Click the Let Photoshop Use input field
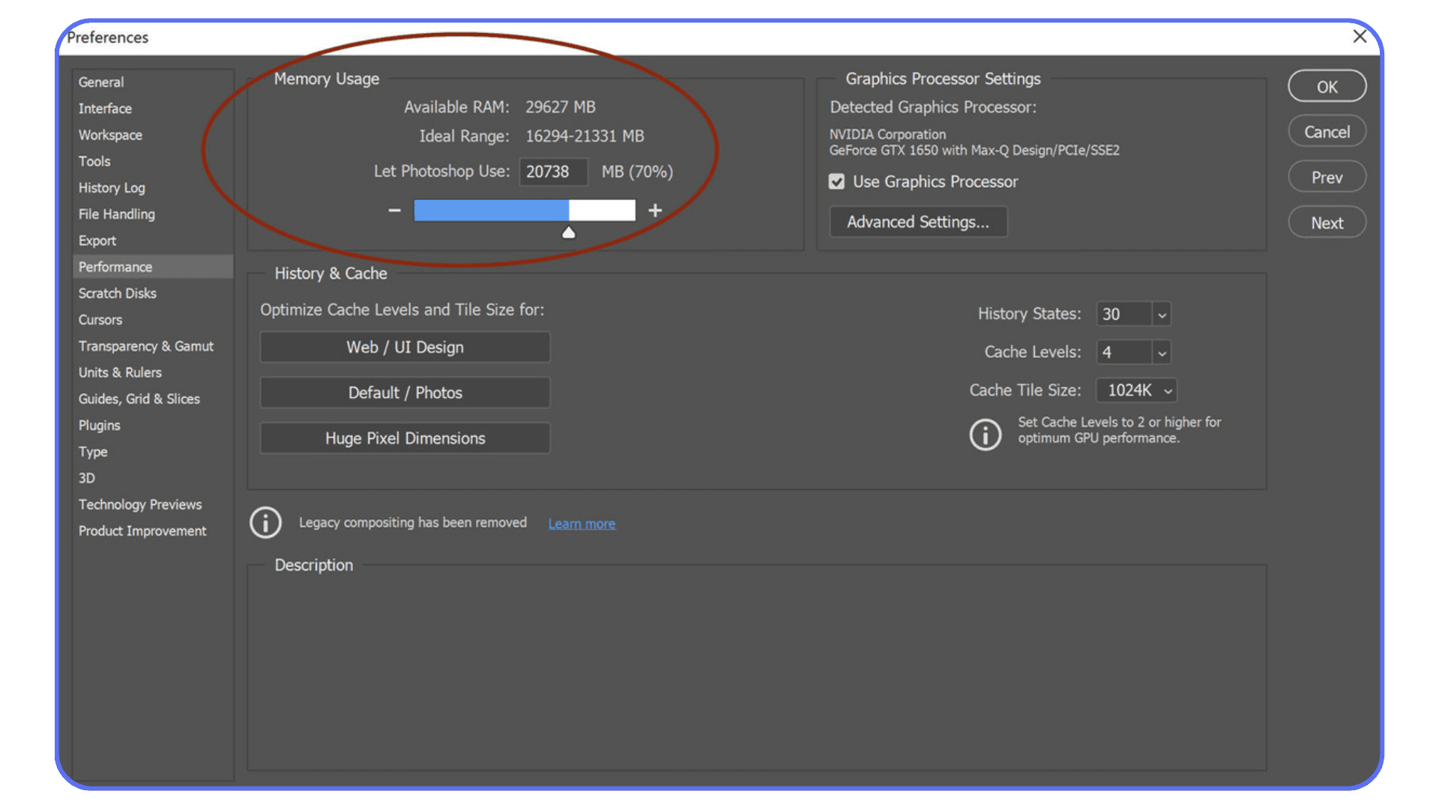The width and height of the screenshot is (1439, 809). (x=553, y=172)
